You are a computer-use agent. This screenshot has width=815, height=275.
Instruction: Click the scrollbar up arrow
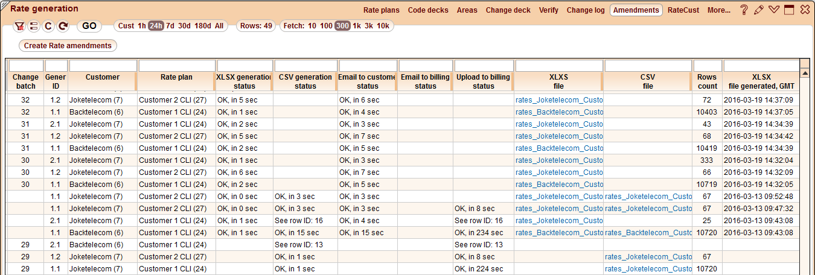click(x=804, y=73)
